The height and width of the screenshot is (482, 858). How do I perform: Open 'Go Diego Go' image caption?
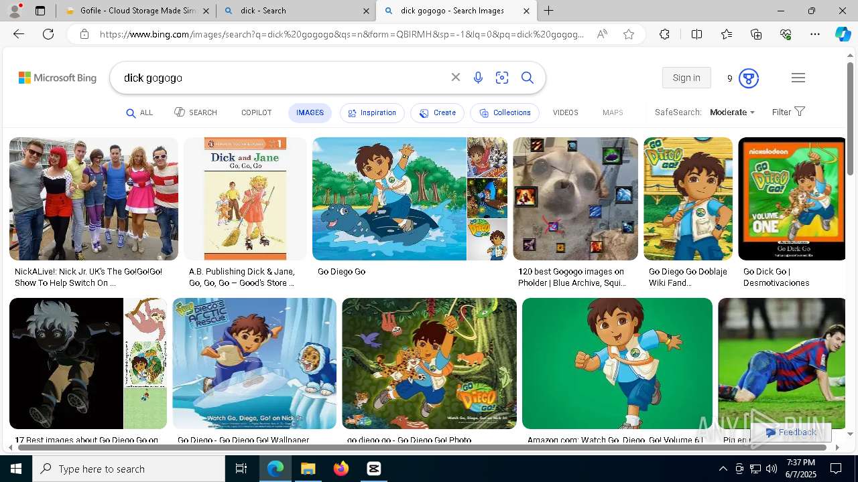pyautogui.click(x=341, y=272)
